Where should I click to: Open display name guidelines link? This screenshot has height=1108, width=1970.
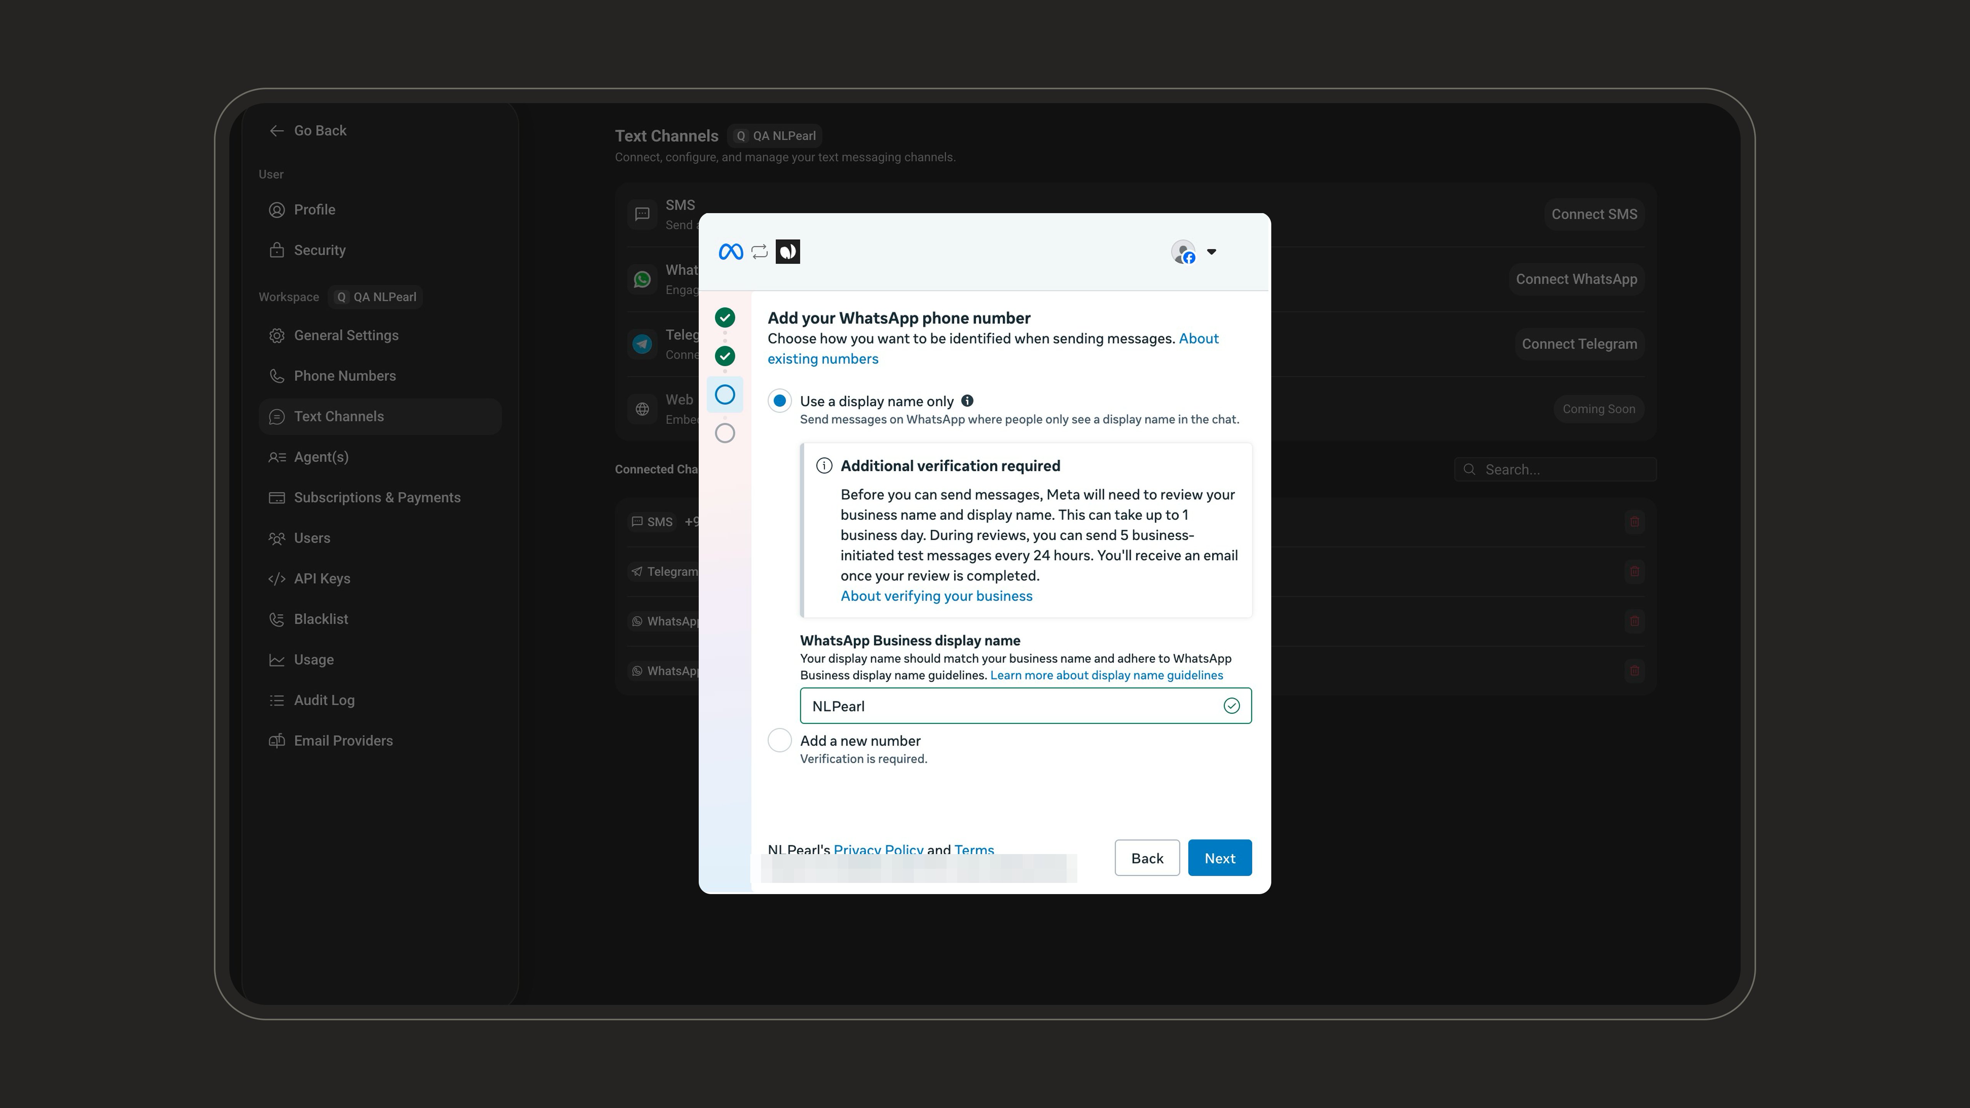click(1107, 675)
